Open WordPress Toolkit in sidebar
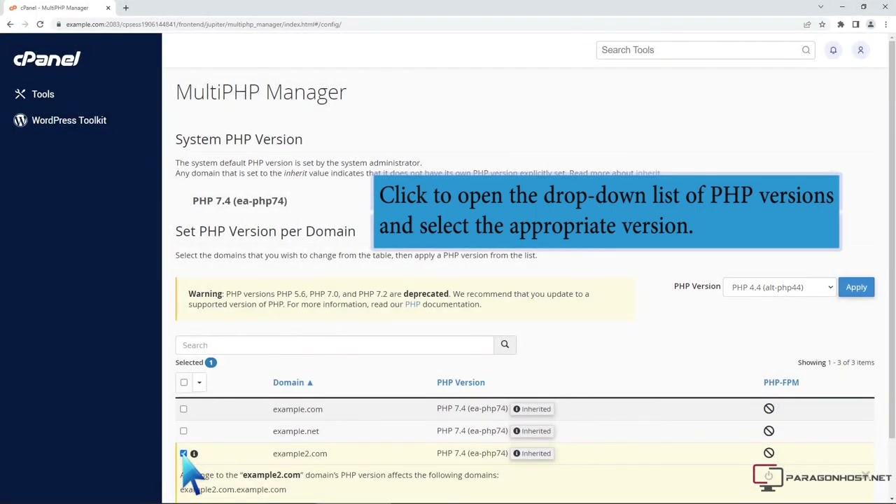This screenshot has height=504, width=896. pyautogui.click(x=69, y=120)
